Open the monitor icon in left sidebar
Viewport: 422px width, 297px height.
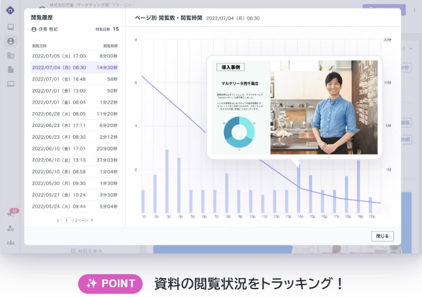pyautogui.click(x=10, y=27)
